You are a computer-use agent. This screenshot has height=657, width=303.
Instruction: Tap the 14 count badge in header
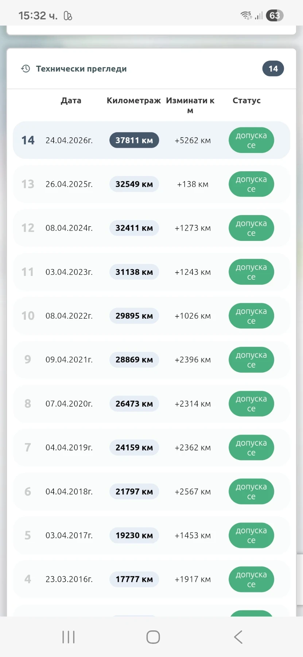[x=273, y=69]
